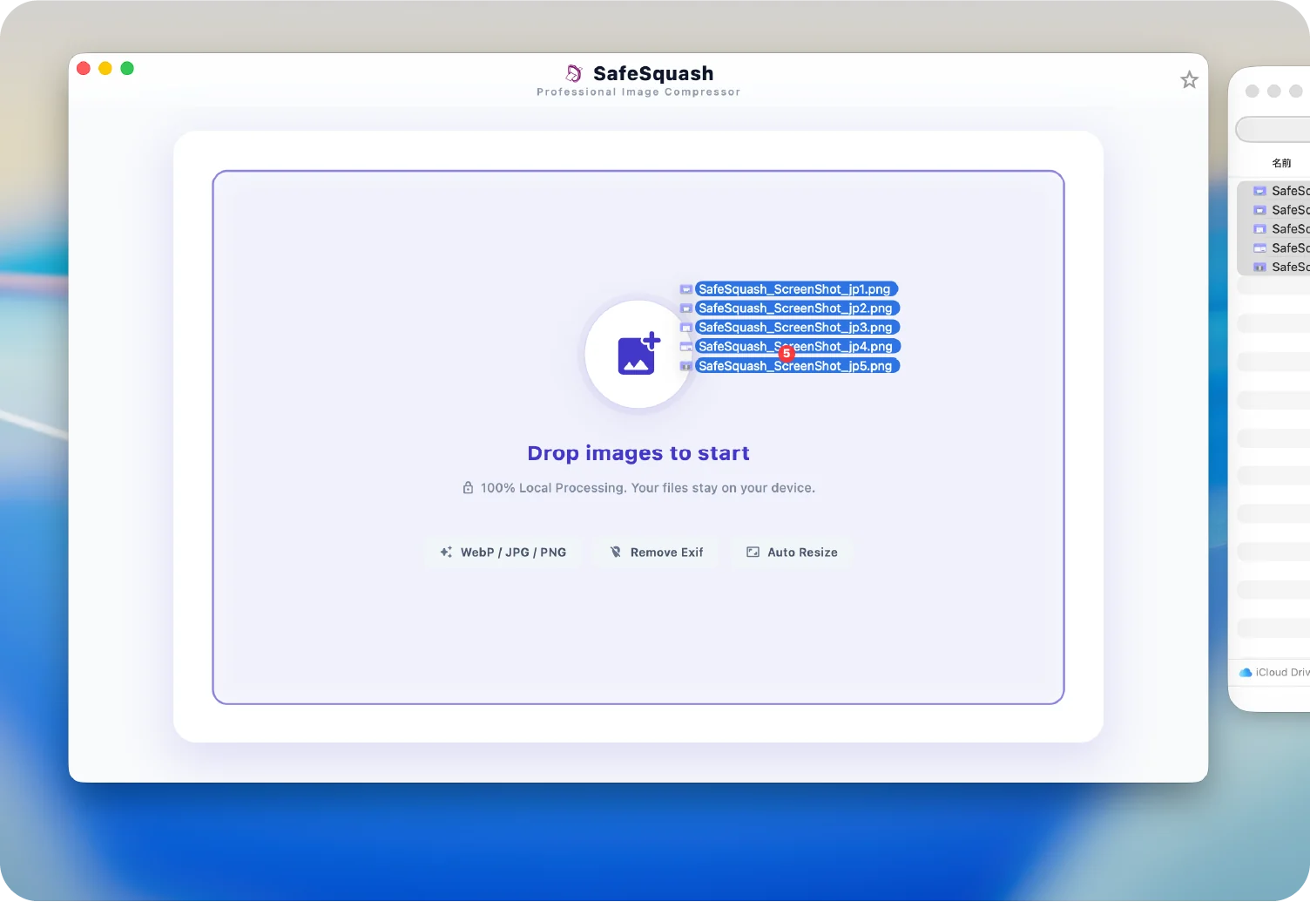Screen dimensions: 1310x902
Task: Click the lock icon beside local processing text
Action: pyautogui.click(x=468, y=488)
